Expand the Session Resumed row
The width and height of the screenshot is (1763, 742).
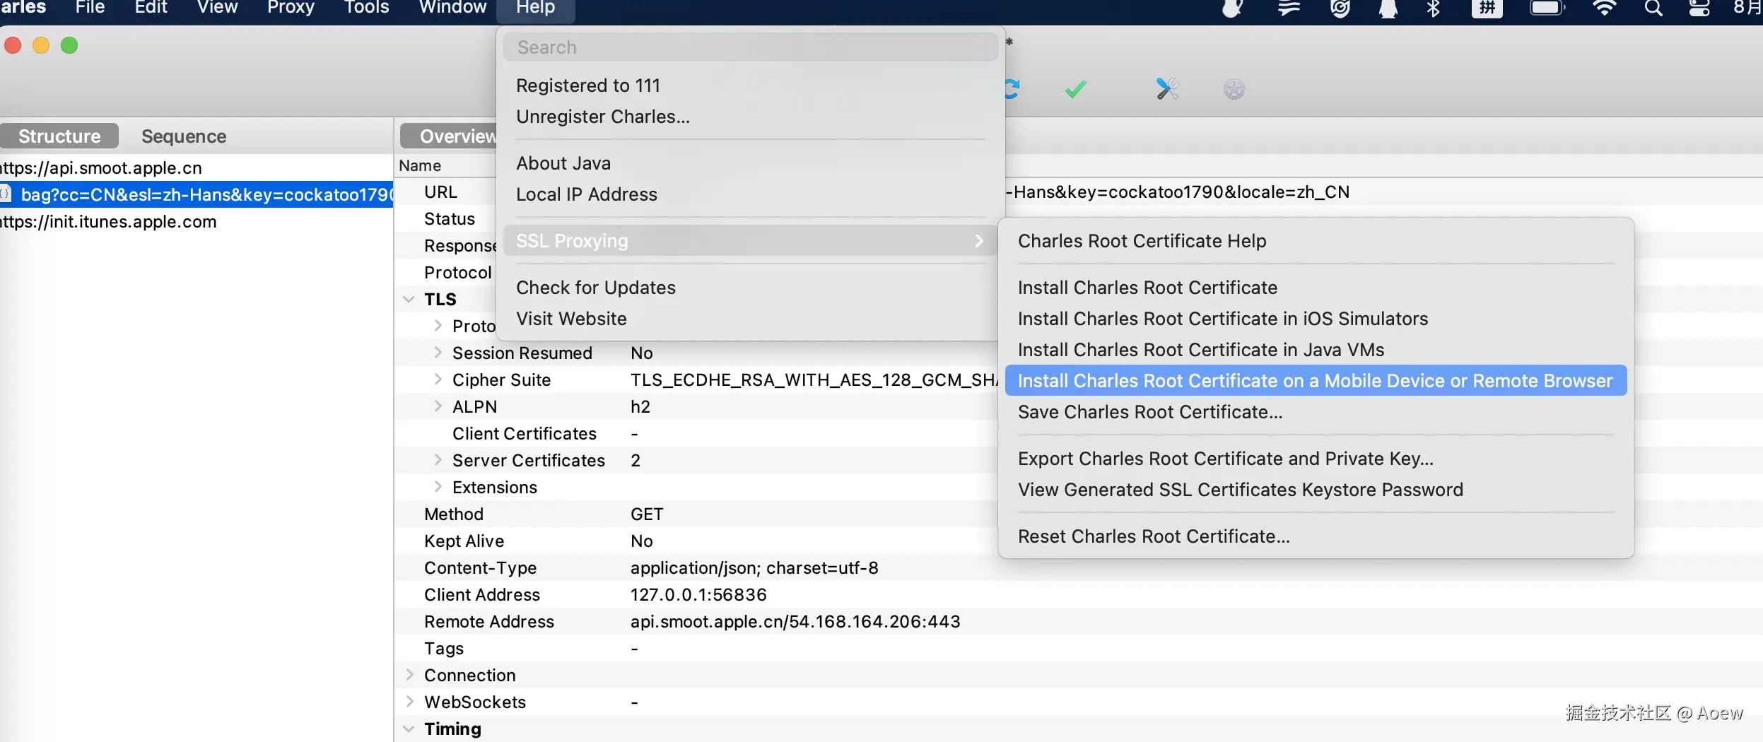pyautogui.click(x=438, y=353)
